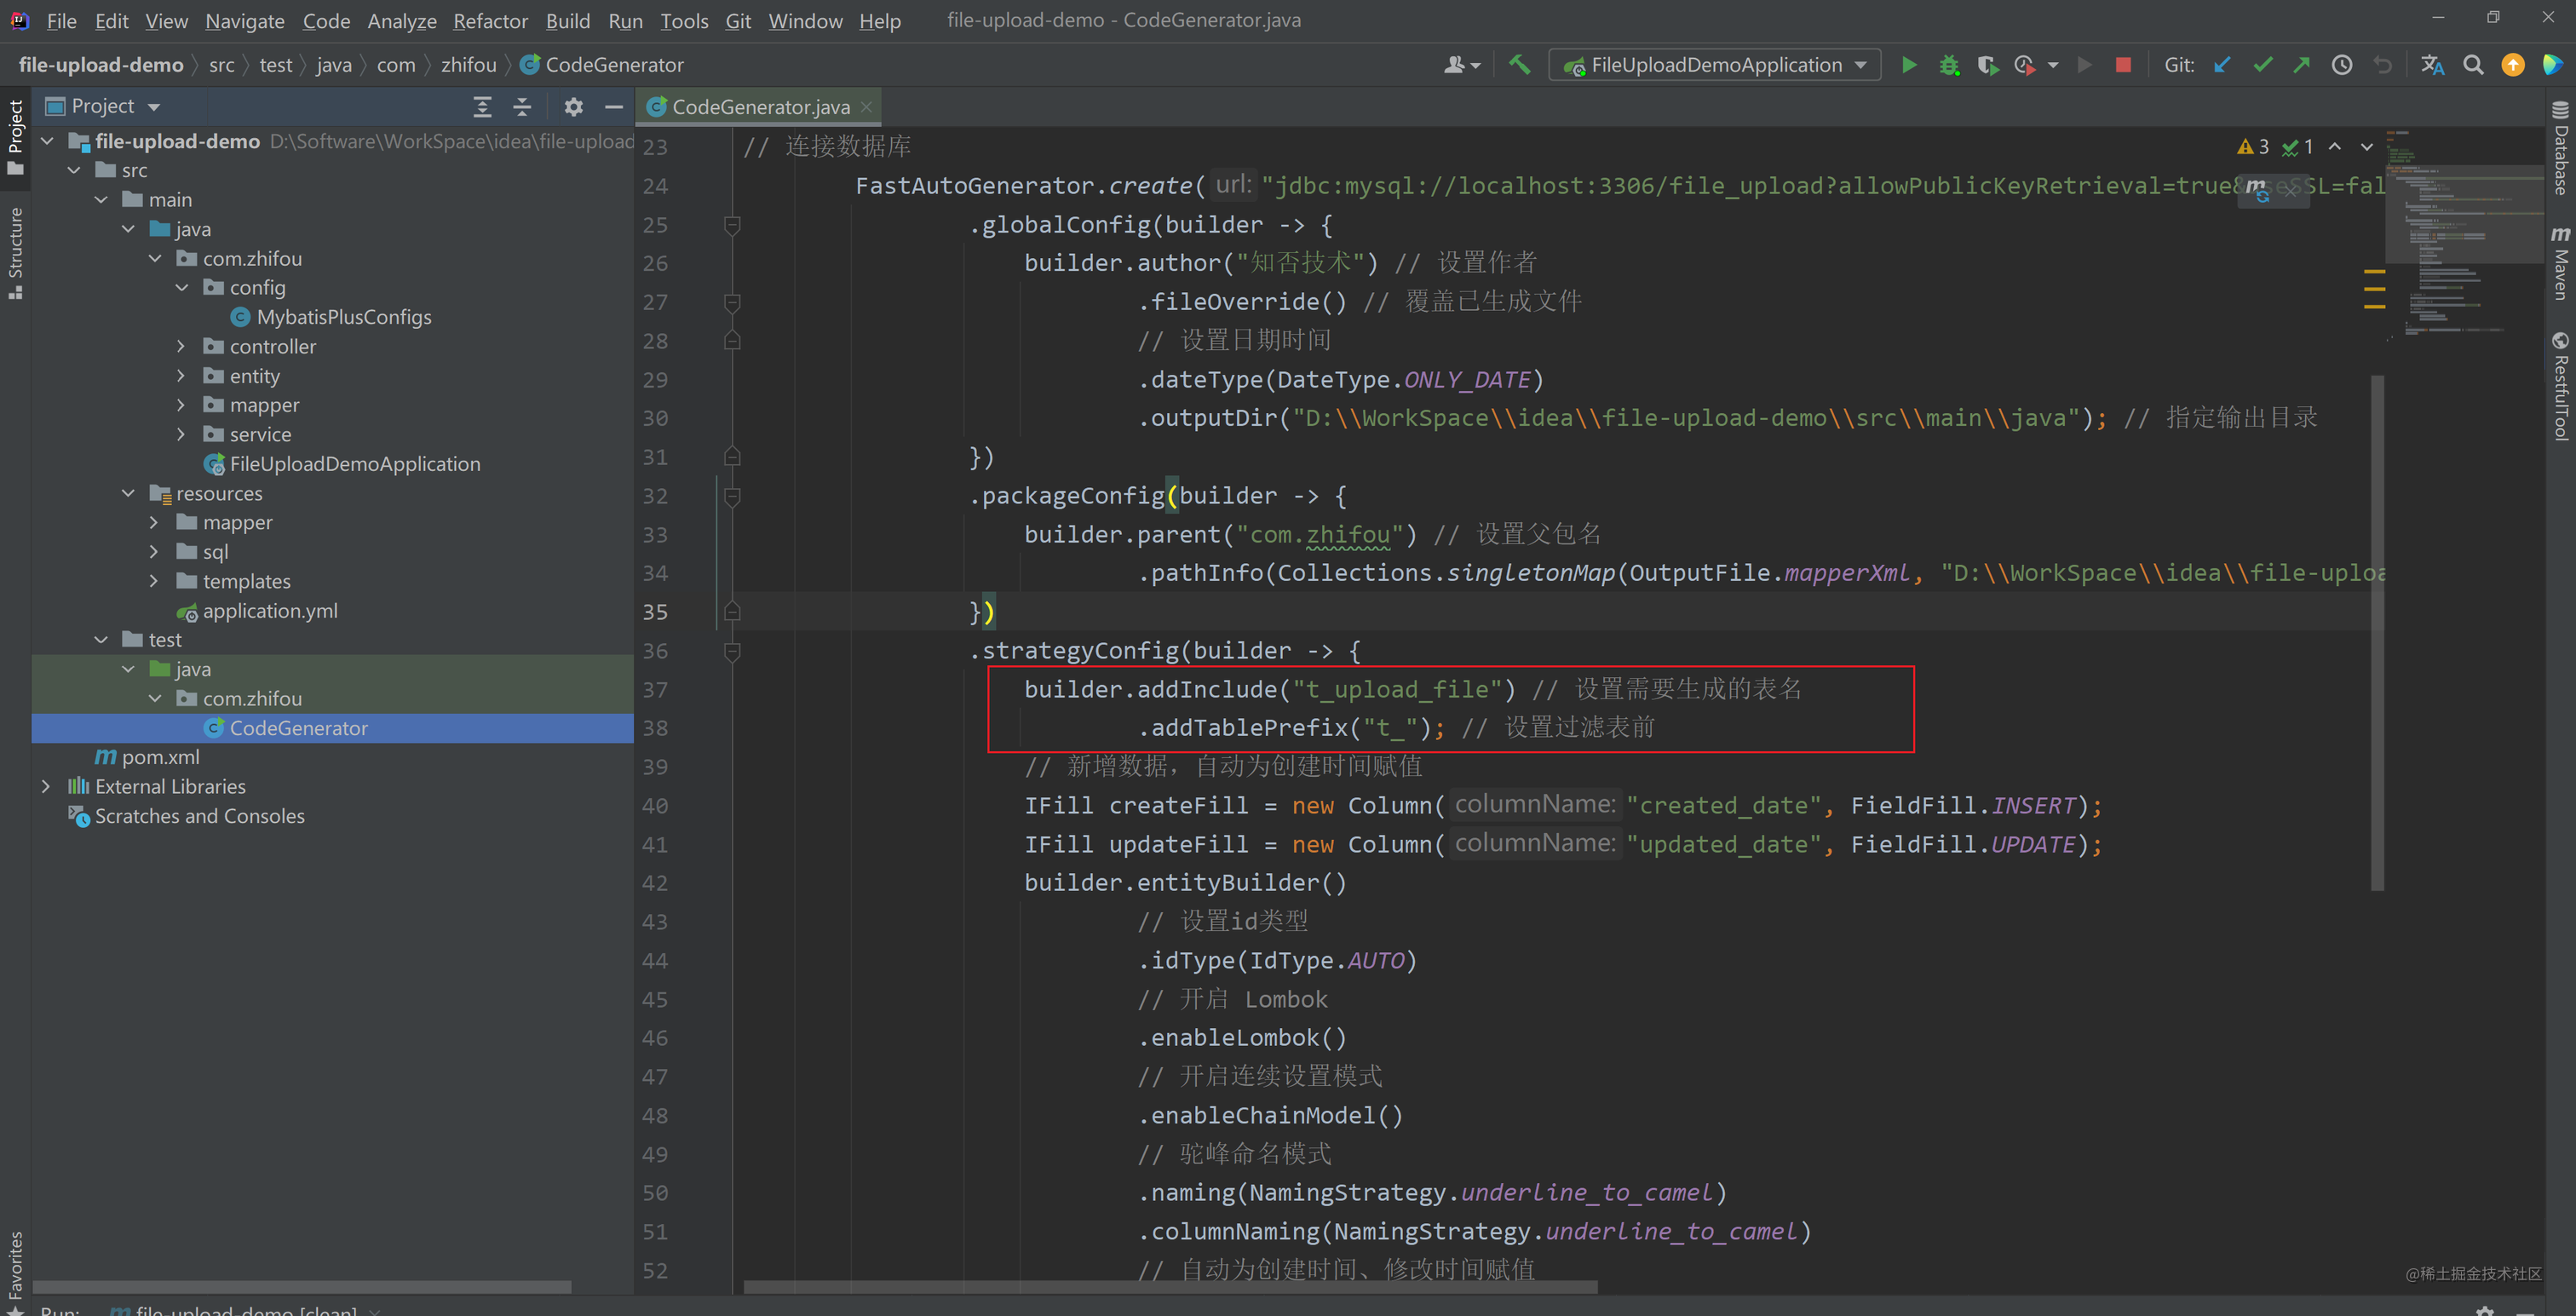Run the FileUploadDemoApplication with the green run icon
This screenshot has width=2576, height=1316.
[1908, 64]
